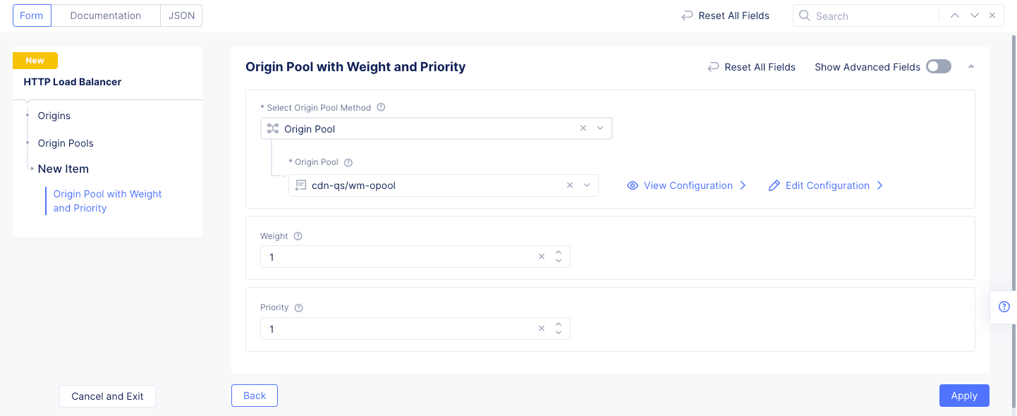Clear the Weight field value
Image resolution: width=1017 pixels, height=416 pixels.
tap(542, 257)
